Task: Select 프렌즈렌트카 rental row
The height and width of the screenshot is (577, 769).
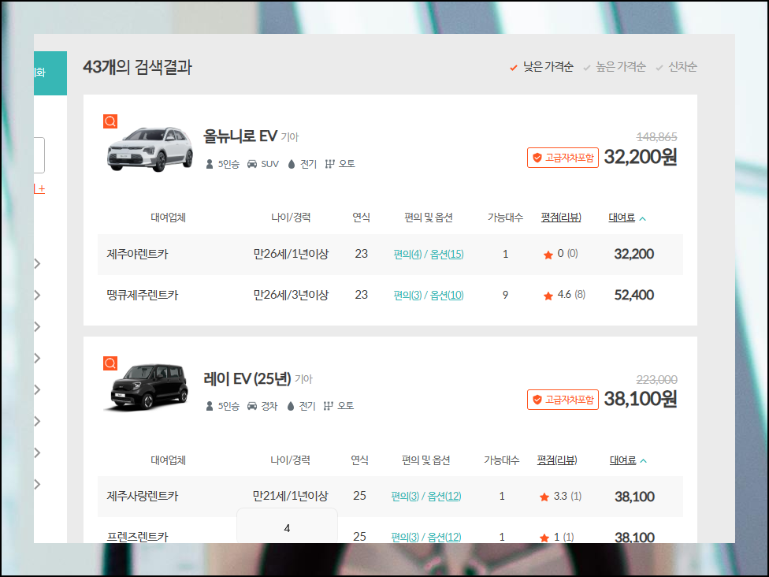Action: [x=390, y=530]
